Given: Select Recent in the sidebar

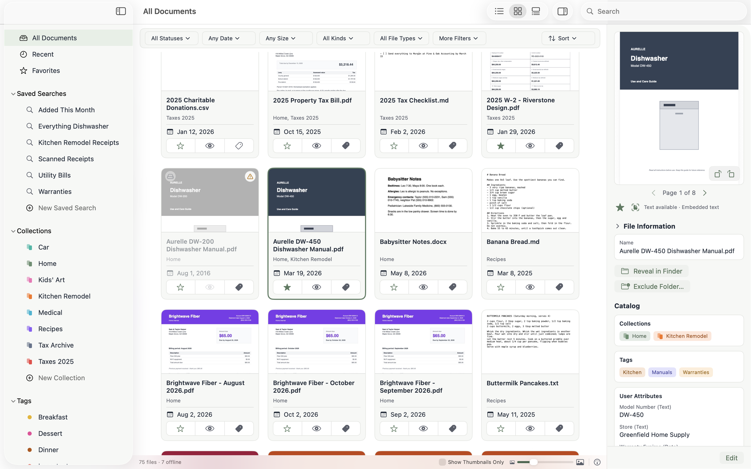Looking at the screenshot, I should [x=68, y=54].
